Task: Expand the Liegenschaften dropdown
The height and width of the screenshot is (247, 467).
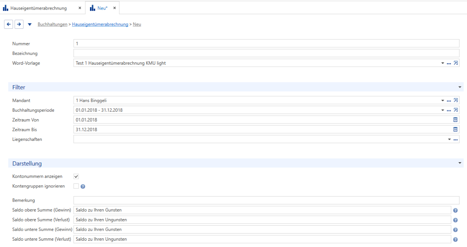Action: click(449, 139)
